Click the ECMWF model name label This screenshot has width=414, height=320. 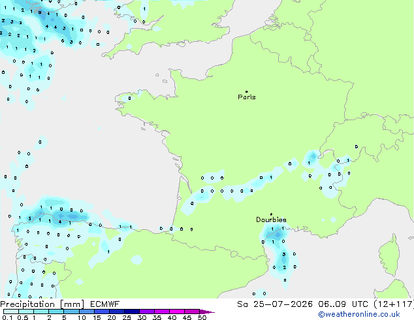pyautogui.click(x=105, y=304)
